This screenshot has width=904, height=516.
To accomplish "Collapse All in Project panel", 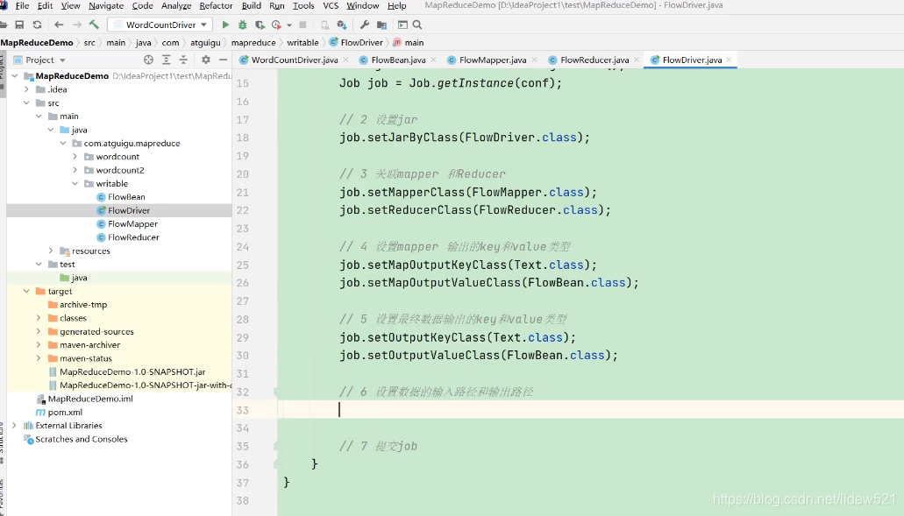I will (x=183, y=60).
